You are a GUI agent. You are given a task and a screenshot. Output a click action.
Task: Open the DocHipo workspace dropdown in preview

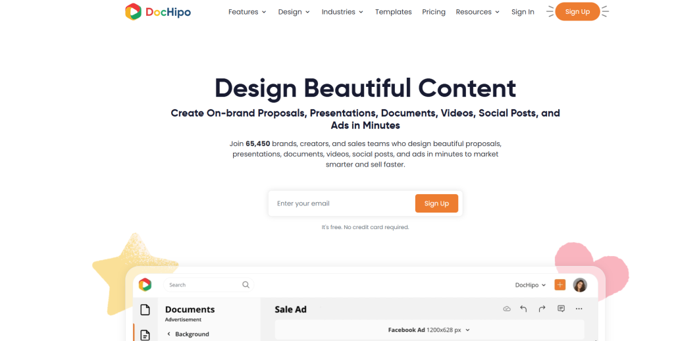(x=531, y=285)
